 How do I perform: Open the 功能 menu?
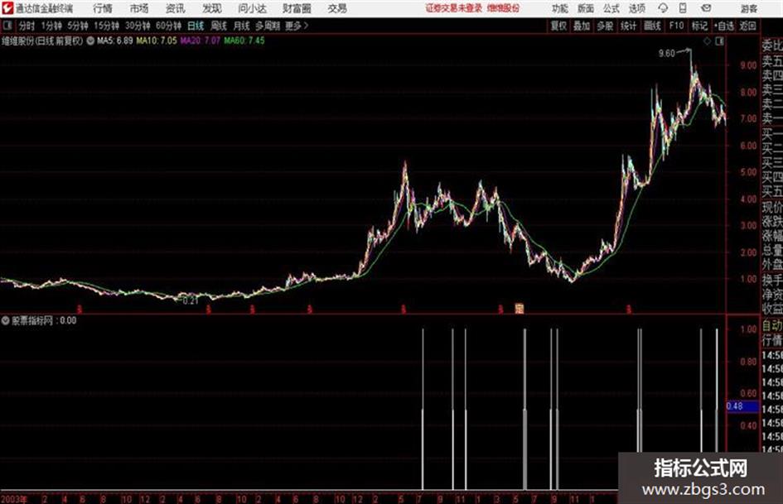(x=560, y=8)
